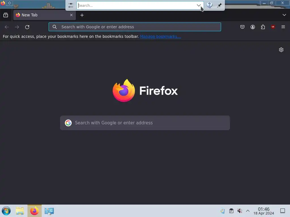The height and width of the screenshot is (217, 290).
Task: Focus the Firefox address bar
Action: [x=135, y=27]
